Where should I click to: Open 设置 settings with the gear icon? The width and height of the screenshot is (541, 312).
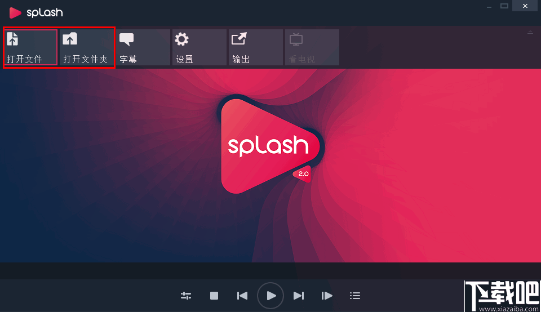(x=199, y=47)
